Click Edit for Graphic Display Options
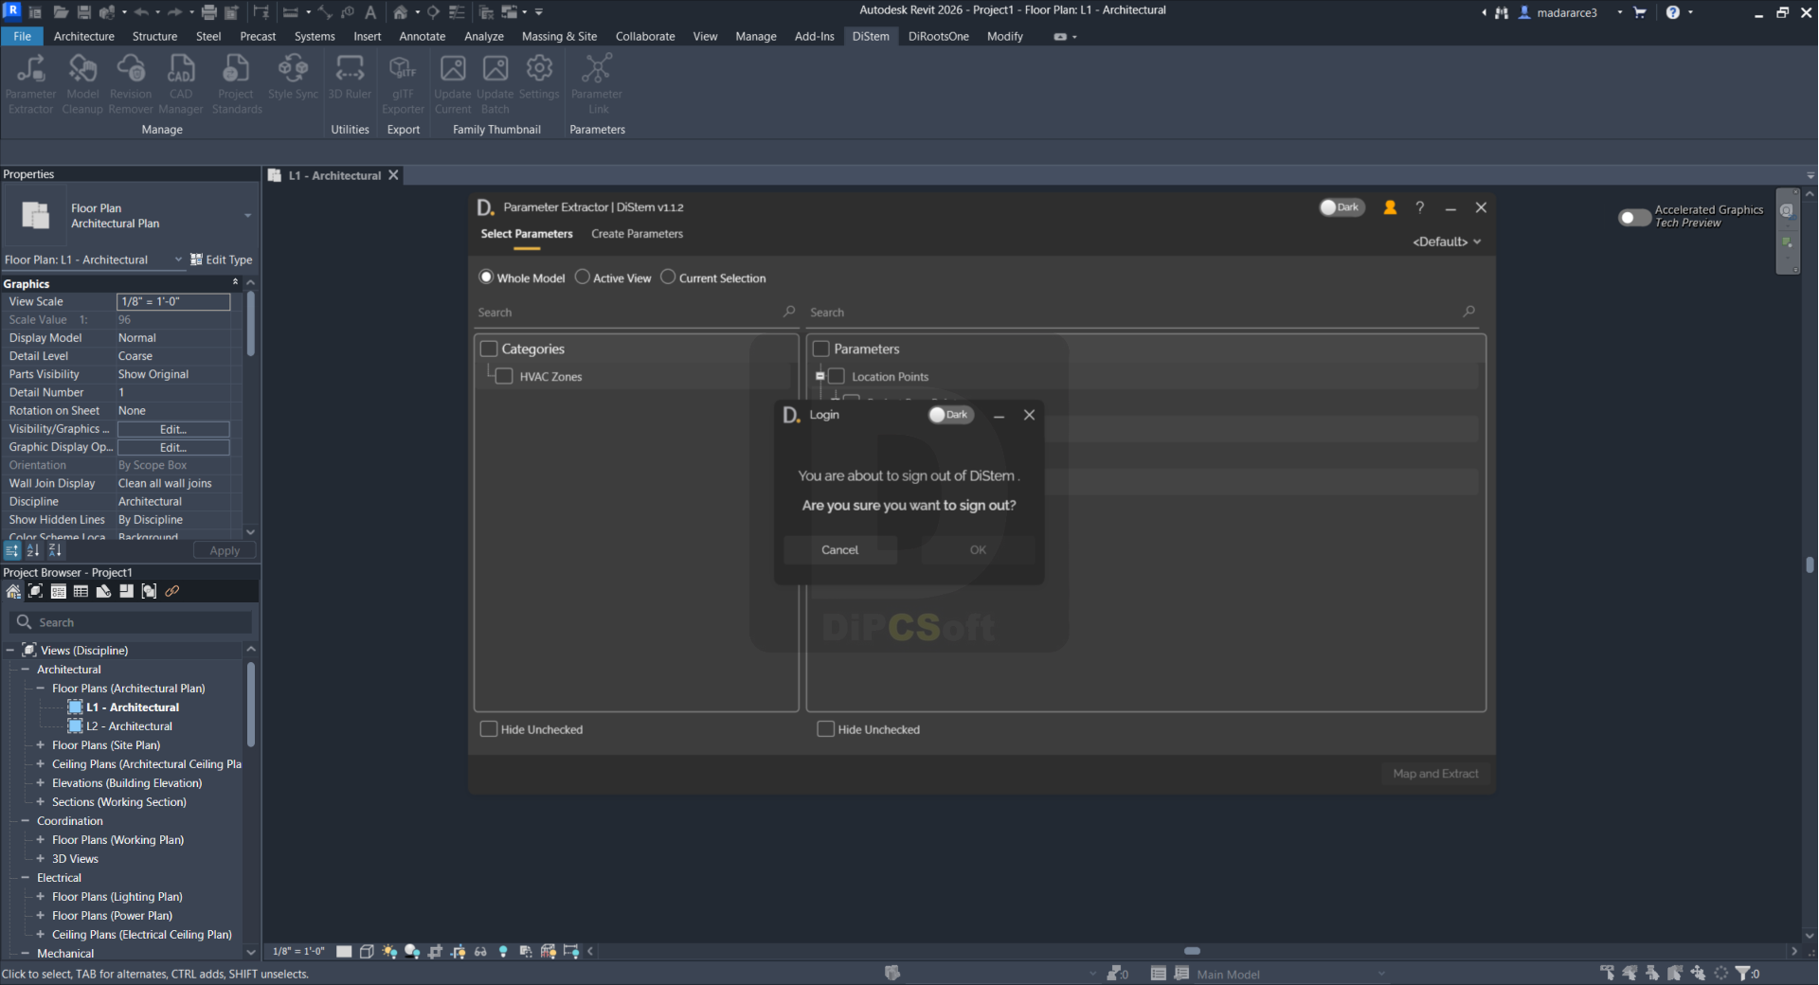This screenshot has width=1819, height=985. [173, 447]
